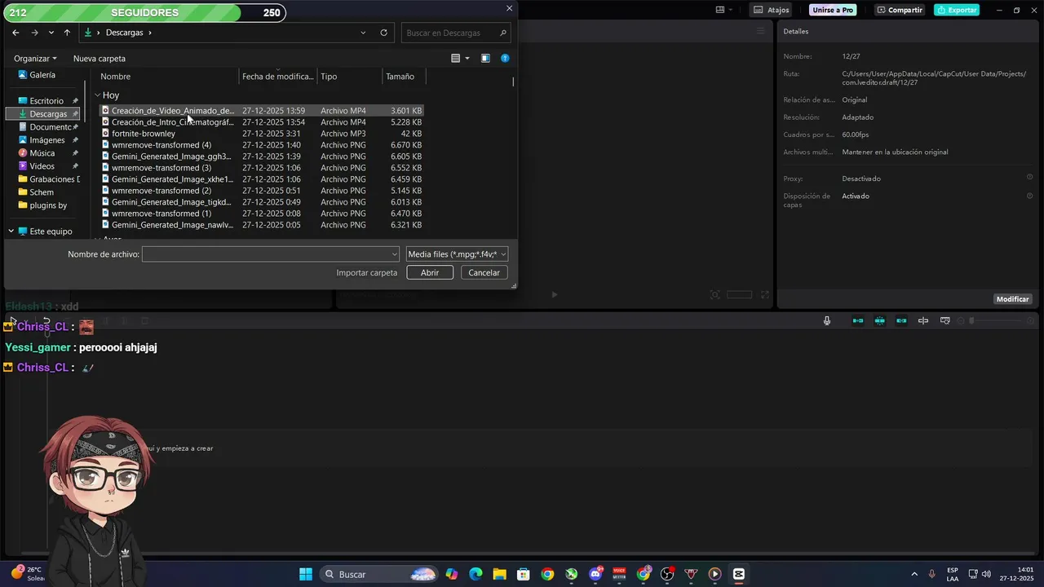Screen dimensions: 1044x587
Task: Select Galería in the sidebar
Action: click(x=42, y=75)
